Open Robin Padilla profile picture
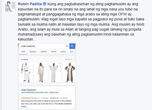The height and width of the screenshot is (110, 152). [10, 7]
